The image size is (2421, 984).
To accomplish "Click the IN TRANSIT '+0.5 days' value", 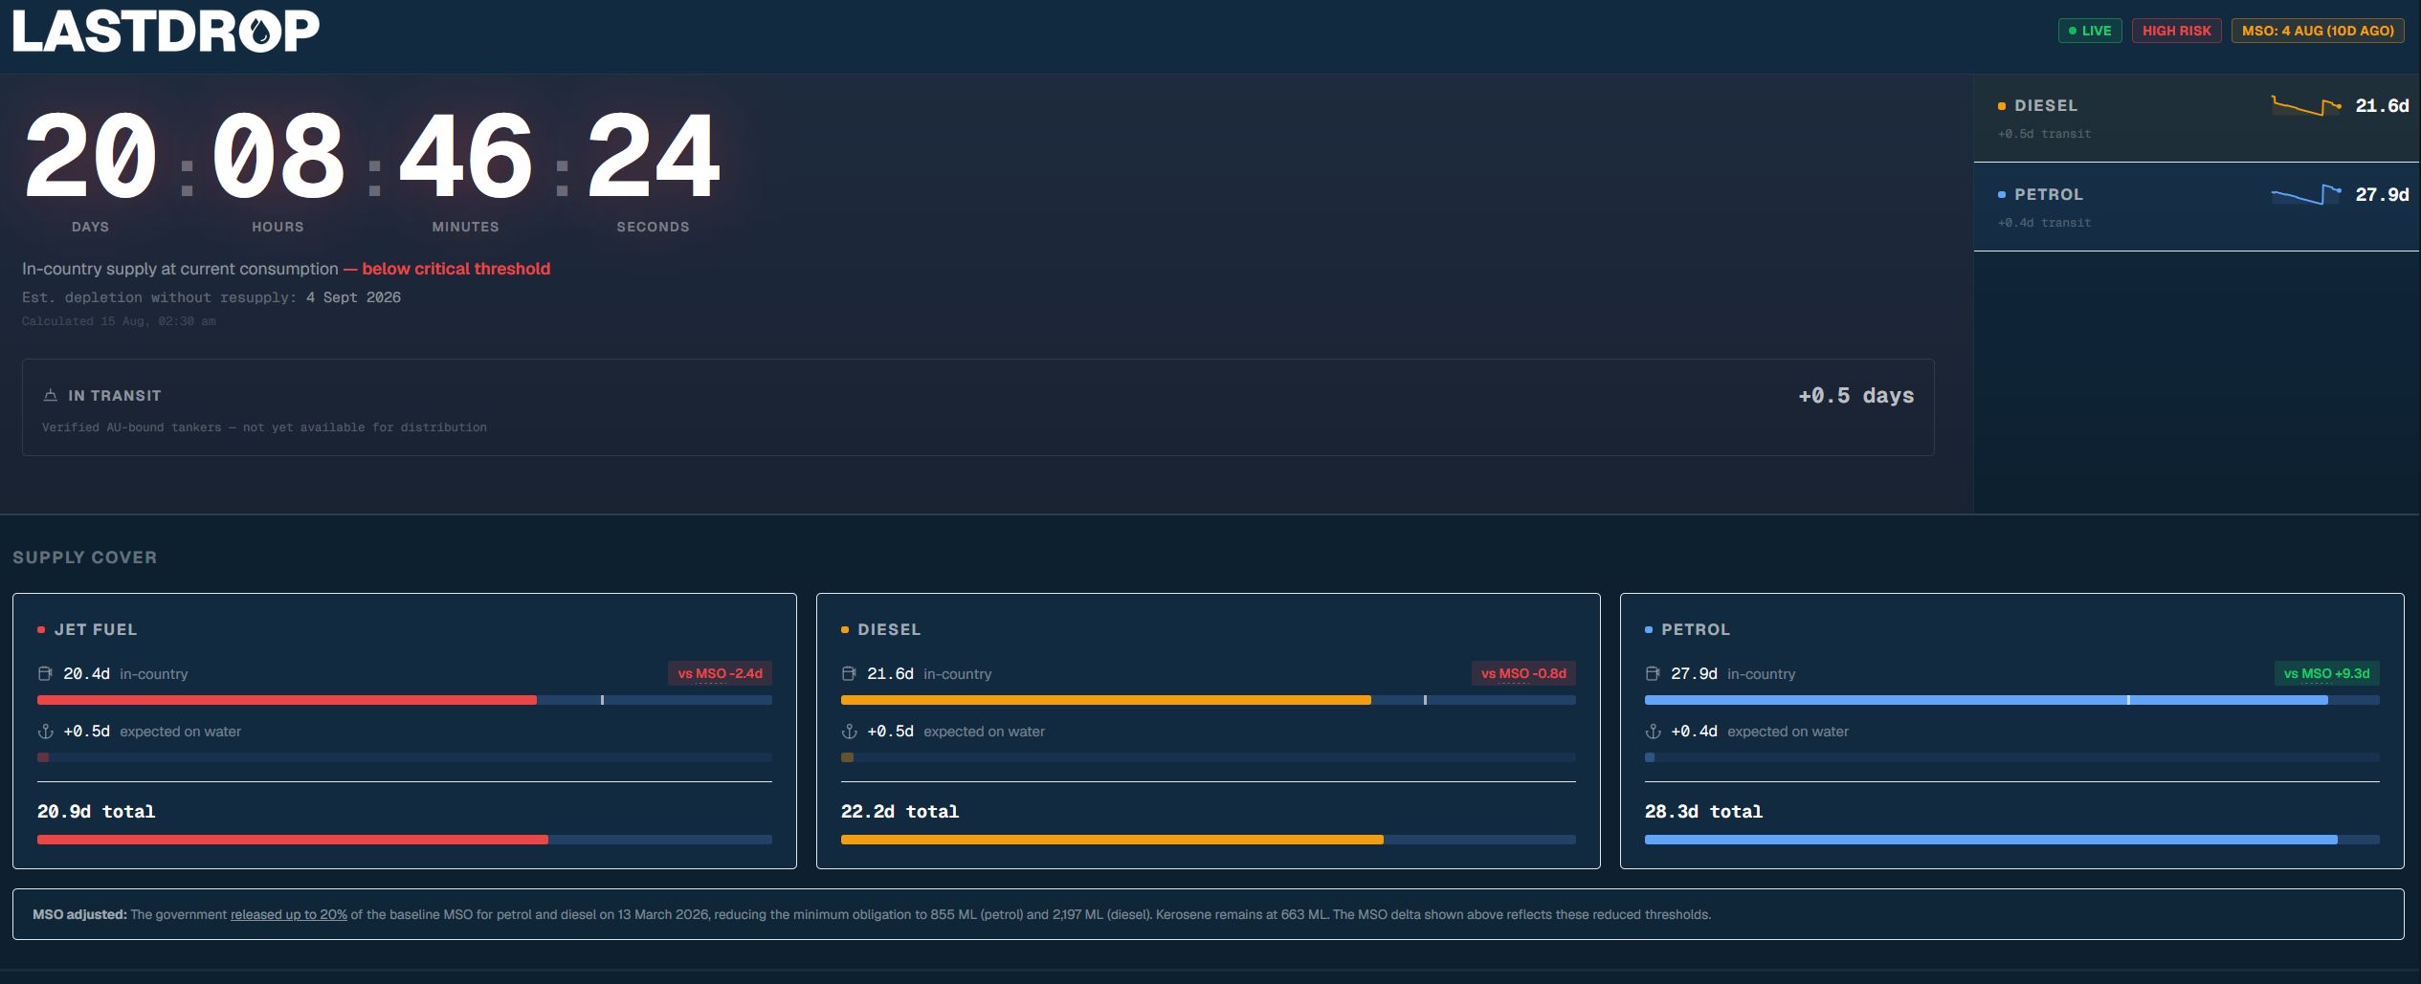I will point(1855,396).
